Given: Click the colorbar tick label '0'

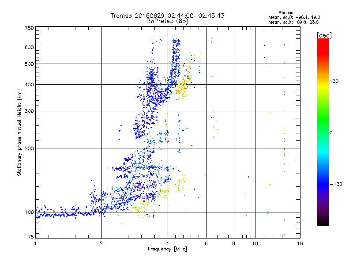Looking at the screenshot, I should click(x=331, y=133).
